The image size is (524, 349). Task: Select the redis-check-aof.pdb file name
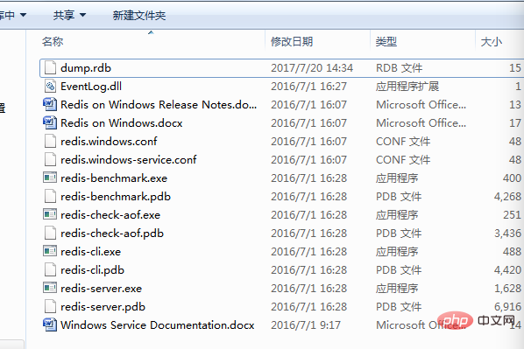pyautogui.click(x=112, y=234)
